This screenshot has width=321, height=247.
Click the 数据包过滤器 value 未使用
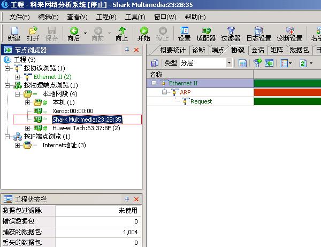[128, 211]
